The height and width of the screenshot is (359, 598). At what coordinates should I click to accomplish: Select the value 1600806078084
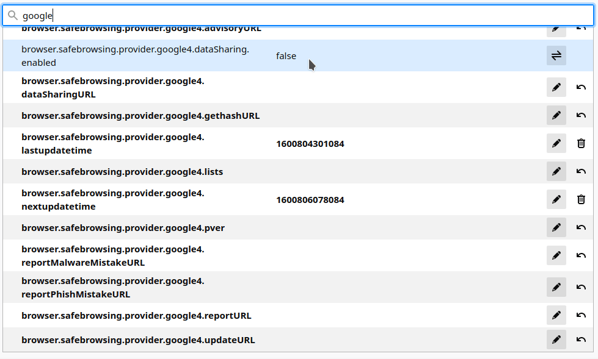click(x=310, y=200)
